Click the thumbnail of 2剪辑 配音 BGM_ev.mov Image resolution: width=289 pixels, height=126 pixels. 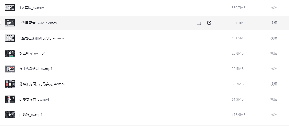click(x=10, y=23)
